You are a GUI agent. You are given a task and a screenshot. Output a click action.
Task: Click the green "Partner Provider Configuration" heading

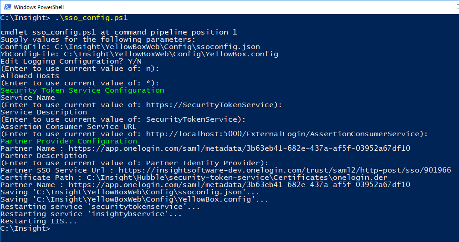coord(69,141)
